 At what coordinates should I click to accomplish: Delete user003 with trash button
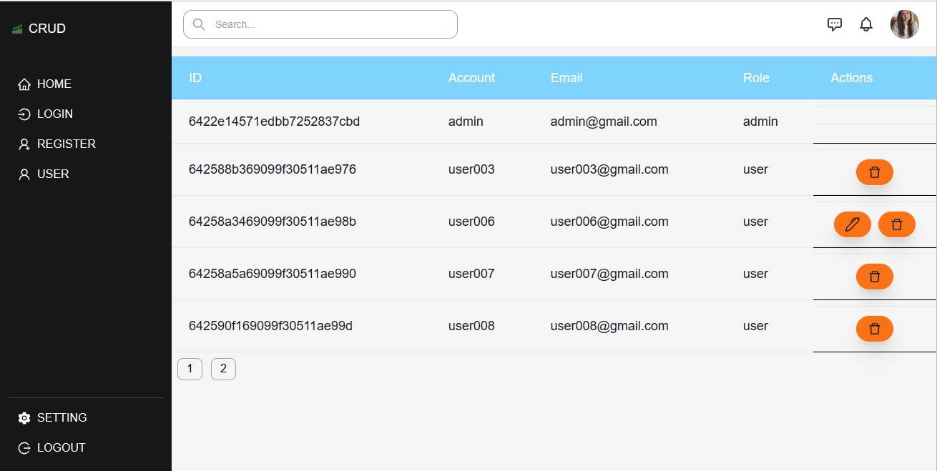(875, 172)
